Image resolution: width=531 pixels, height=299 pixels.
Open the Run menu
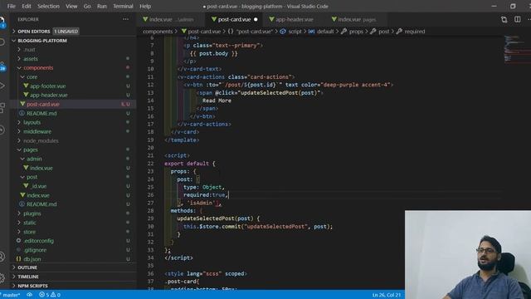coord(101,6)
